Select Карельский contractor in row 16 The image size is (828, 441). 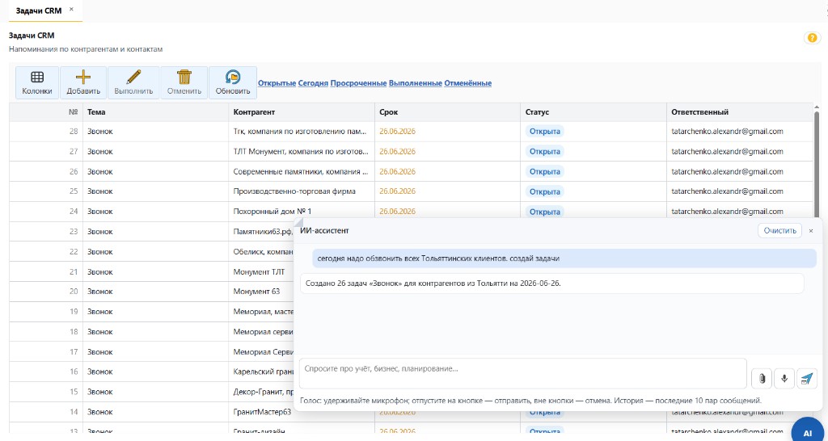[x=263, y=372]
